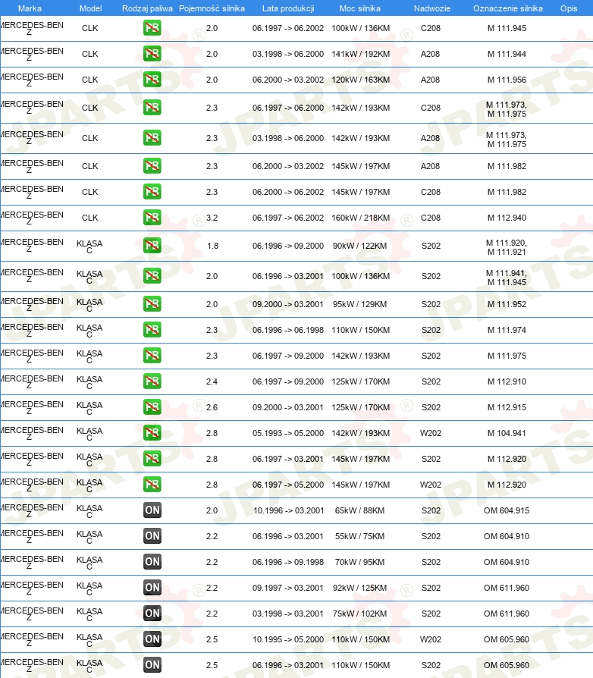Select engine code OM 604.915
Viewport: 593px width, 678px height.
(507, 510)
